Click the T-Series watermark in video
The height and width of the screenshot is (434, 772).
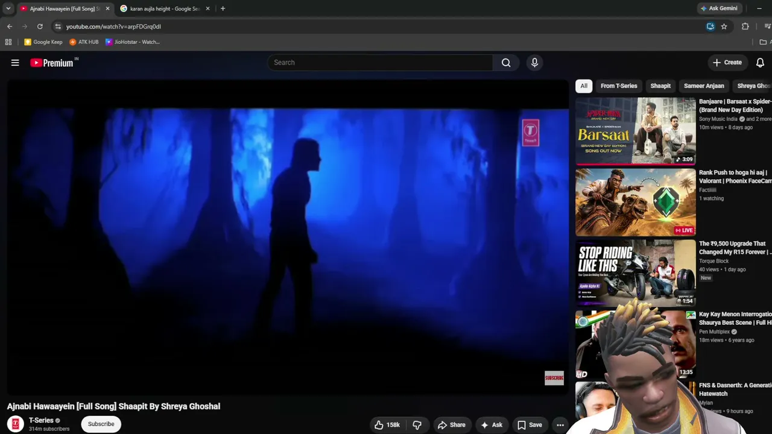click(531, 133)
